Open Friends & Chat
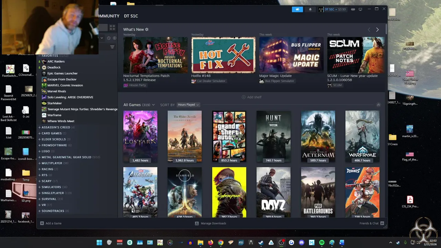Viewport: 441px width, 248px height. coord(371,223)
